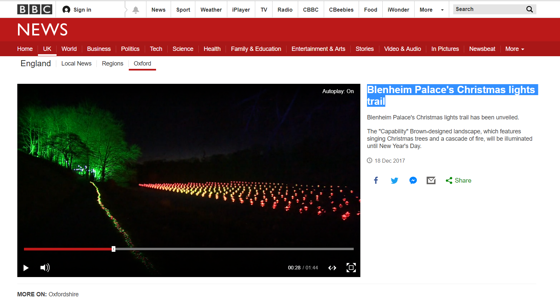
Task: Enter fullscreen video mode
Action: pyautogui.click(x=351, y=268)
